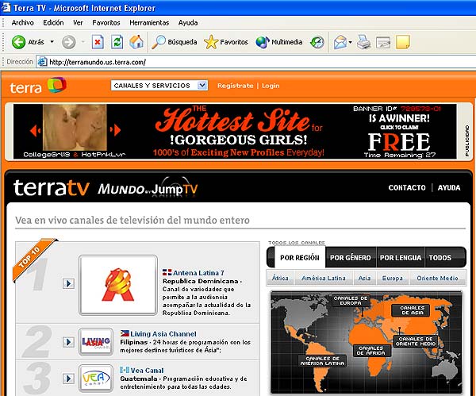Click the address bar URL field
Viewport: 476px width, 396px height.
(x=238, y=61)
